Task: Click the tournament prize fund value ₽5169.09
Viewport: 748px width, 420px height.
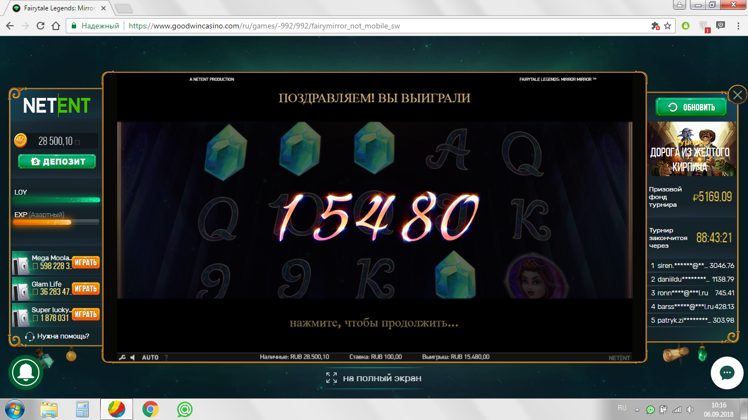Action: [712, 197]
